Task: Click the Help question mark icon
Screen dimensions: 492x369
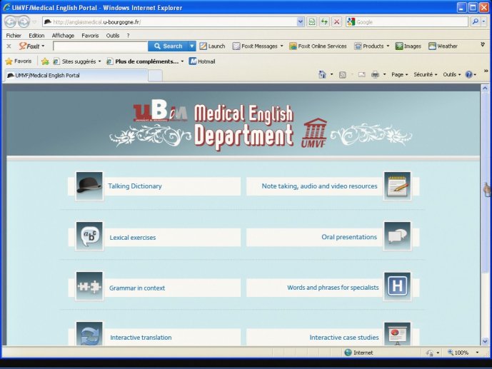Action: [x=469, y=75]
